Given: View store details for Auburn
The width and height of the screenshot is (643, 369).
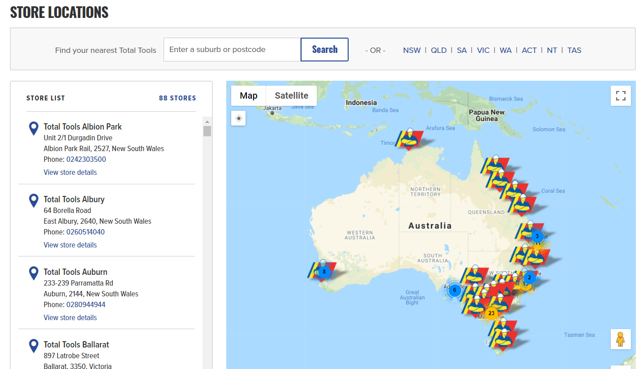Looking at the screenshot, I should pyautogui.click(x=70, y=317).
